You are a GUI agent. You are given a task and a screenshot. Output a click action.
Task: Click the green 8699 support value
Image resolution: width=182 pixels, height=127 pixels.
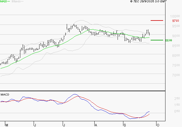point(169,40)
